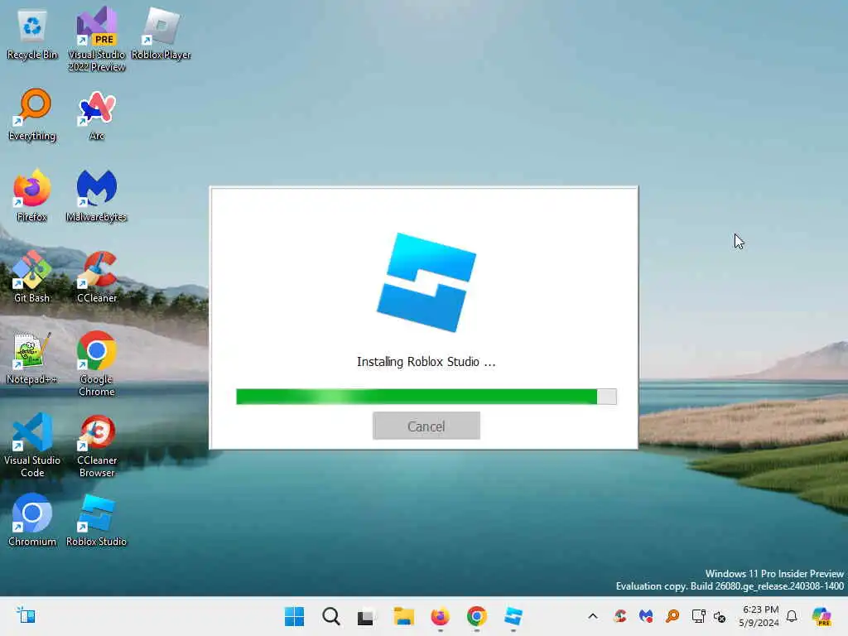
Task: Open Copilot preview icon in taskbar
Action: click(x=821, y=616)
